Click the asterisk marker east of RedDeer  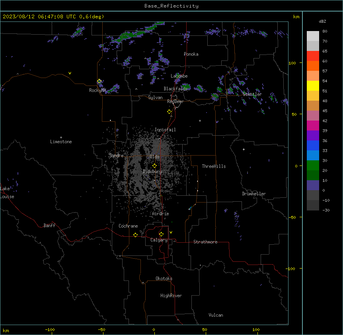click(200, 121)
